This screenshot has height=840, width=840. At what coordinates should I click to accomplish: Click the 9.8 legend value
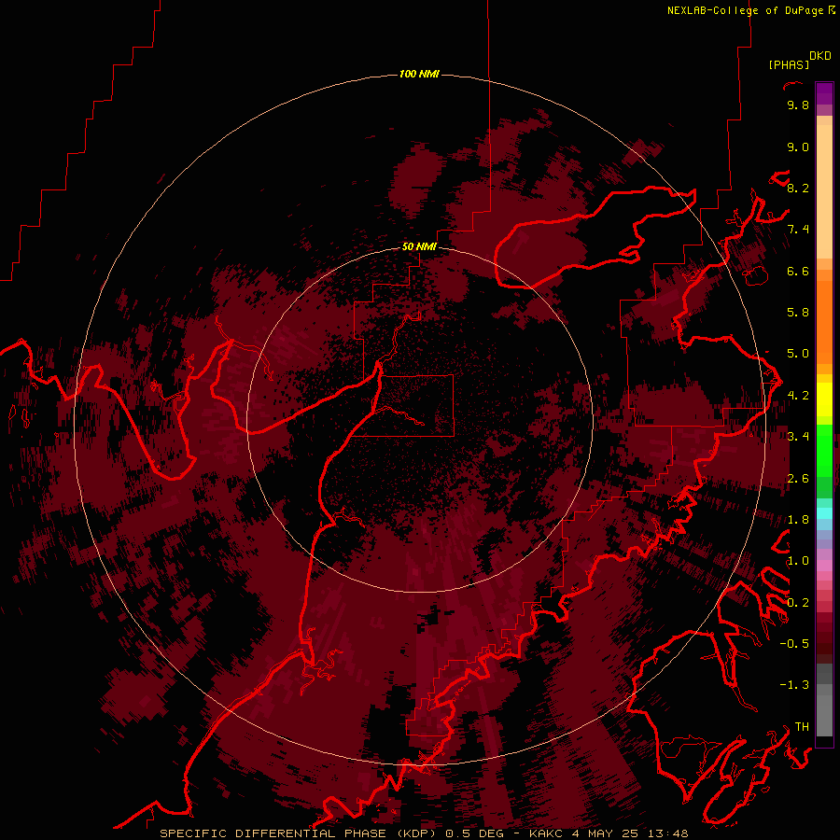point(798,105)
